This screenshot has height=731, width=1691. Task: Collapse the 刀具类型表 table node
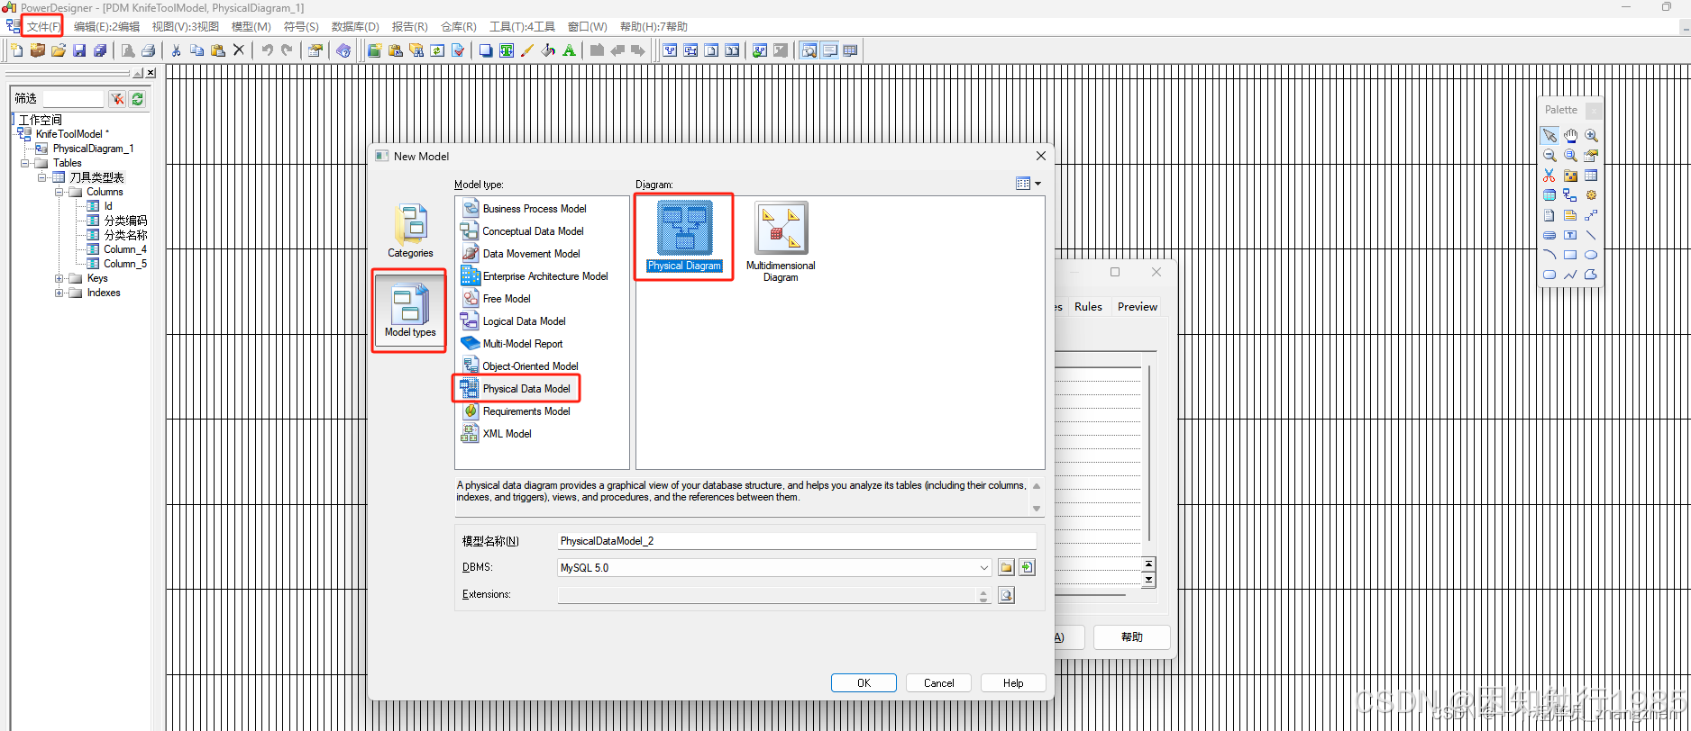point(41,177)
